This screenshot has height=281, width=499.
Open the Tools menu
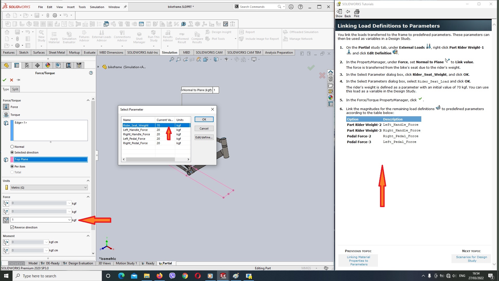coord(82,7)
